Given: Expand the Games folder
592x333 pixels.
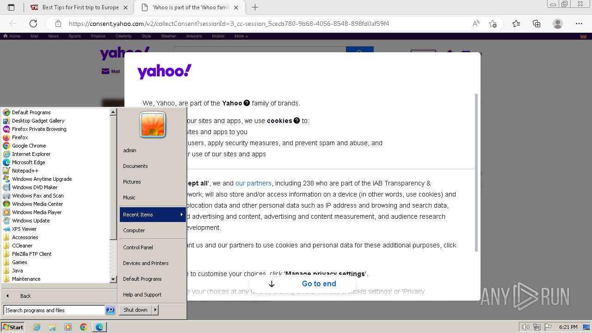Looking at the screenshot, I should pos(19,262).
